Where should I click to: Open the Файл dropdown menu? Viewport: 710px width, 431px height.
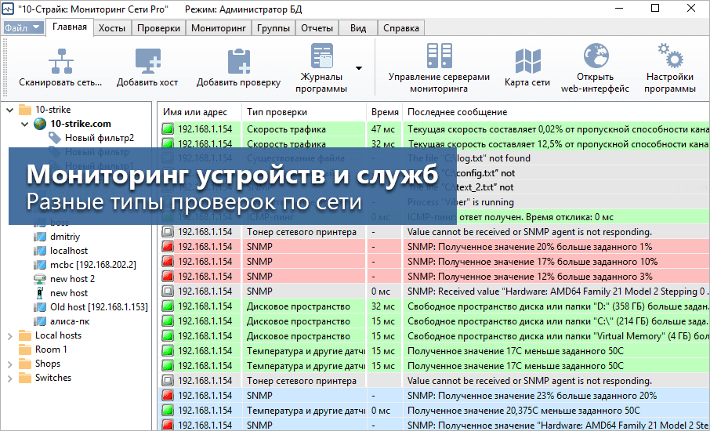coord(23,28)
